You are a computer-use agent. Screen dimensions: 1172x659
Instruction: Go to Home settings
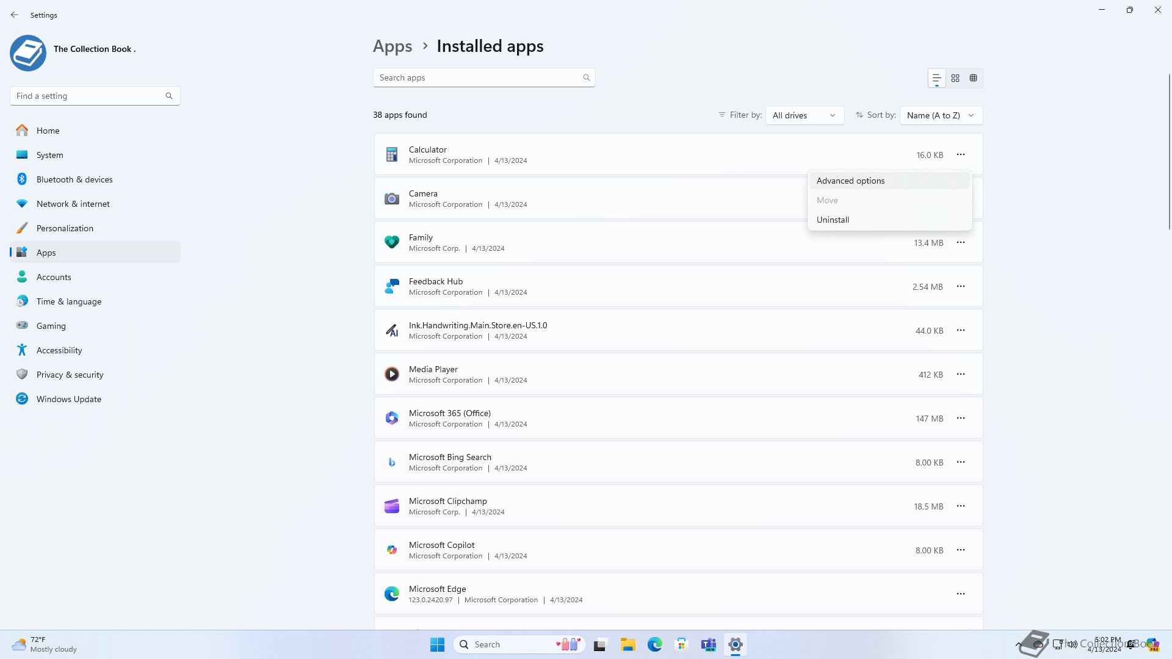coord(95,131)
